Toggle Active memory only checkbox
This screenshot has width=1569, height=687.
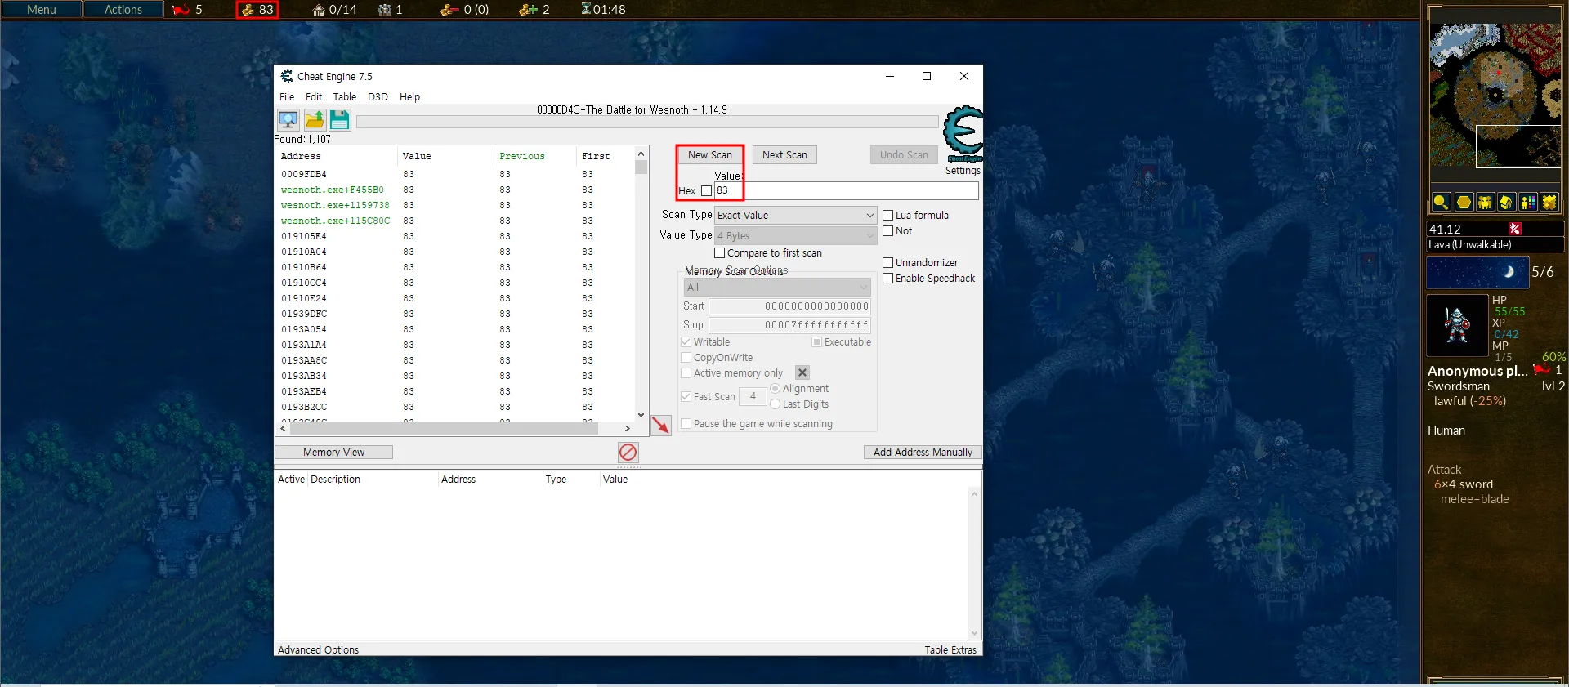click(x=686, y=373)
